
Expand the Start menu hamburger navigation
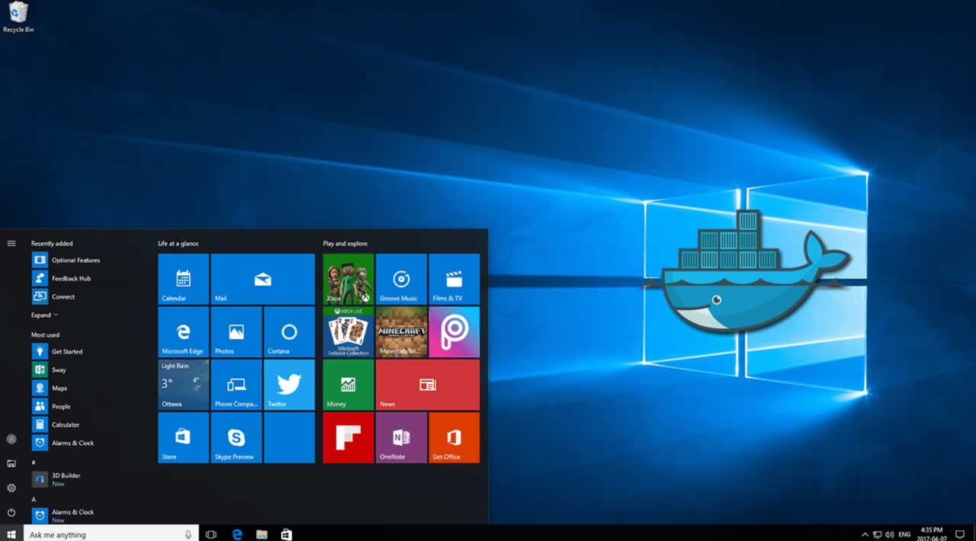coord(11,243)
